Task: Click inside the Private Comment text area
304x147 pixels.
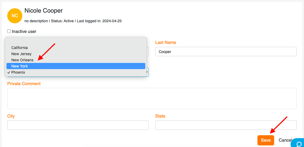Action: click(152, 99)
